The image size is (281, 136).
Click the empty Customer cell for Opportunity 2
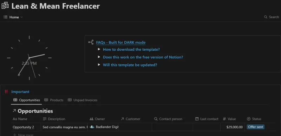coord(135,127)
